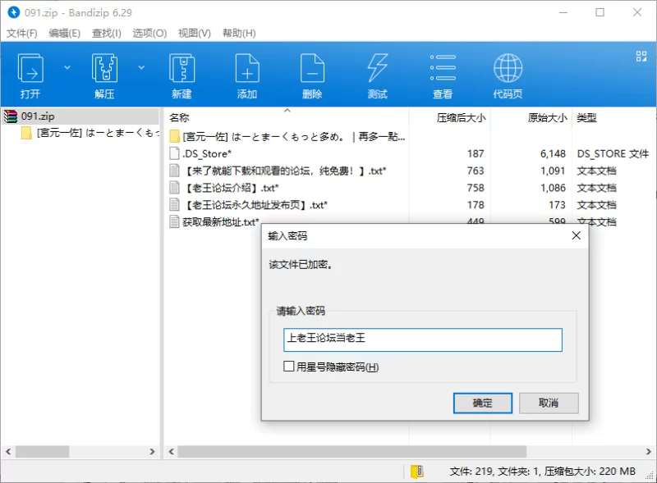Check 用星号隐藏密码(H) checkbox
Screen dimensions: 657x483
coord(289,367)
